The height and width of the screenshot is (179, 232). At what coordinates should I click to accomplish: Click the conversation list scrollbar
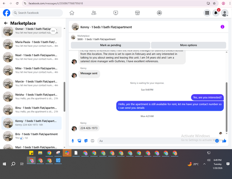point(64,96)
